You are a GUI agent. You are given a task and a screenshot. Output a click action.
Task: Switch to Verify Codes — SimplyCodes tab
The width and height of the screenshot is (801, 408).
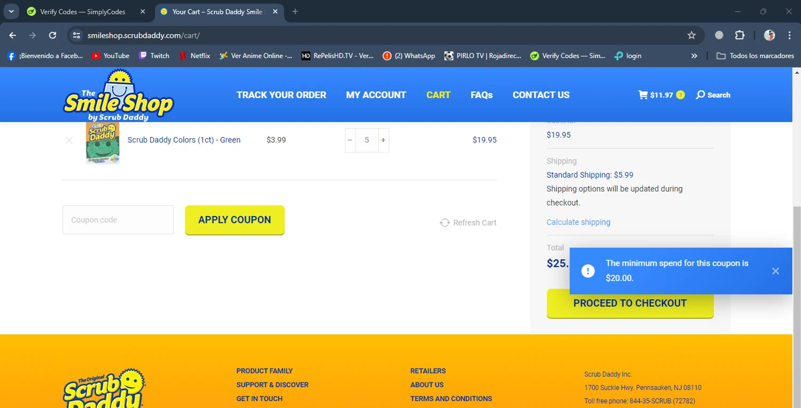tap(83, 12)
